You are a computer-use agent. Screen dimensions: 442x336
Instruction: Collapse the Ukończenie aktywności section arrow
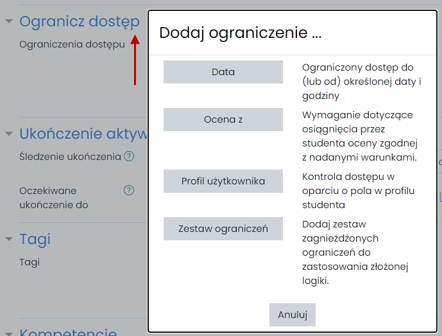(x=9, y=134)
